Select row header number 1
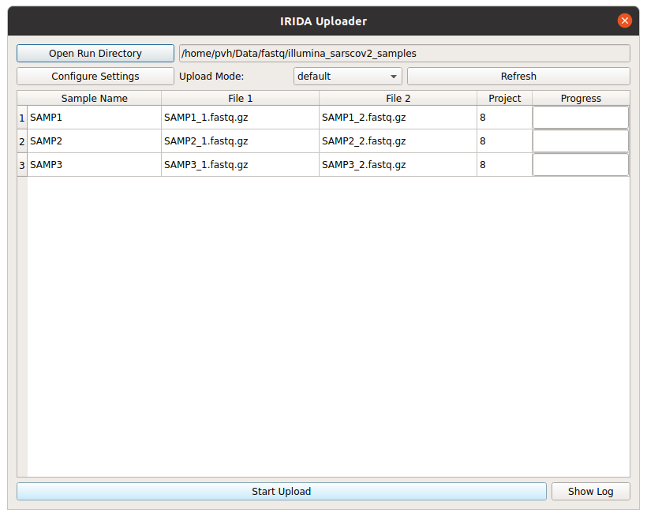The width and height of the screenshot is (647, 517). coord(22,118)
